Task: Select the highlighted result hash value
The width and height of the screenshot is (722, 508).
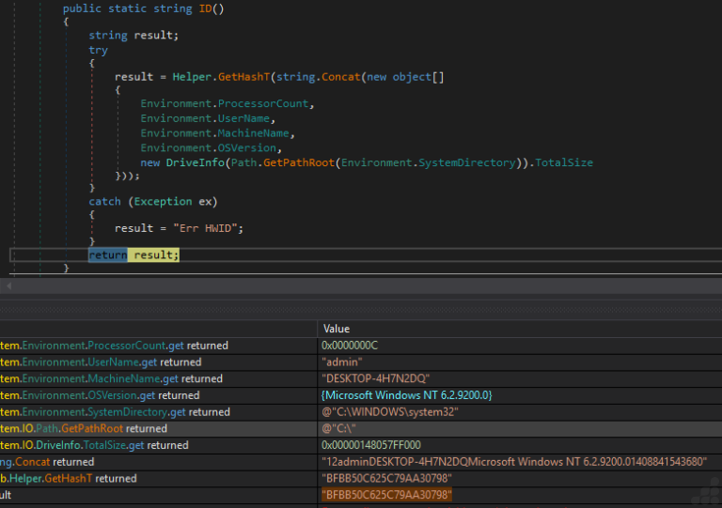Action: [386, 495]
